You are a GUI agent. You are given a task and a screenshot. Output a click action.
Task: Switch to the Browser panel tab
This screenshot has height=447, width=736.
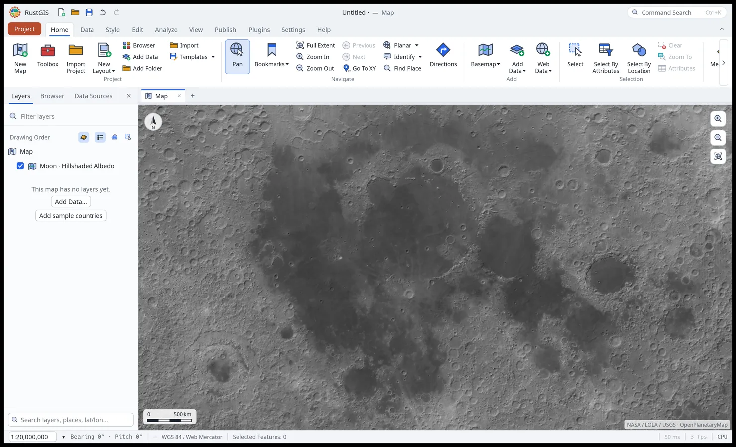click(x=52, y=96)
